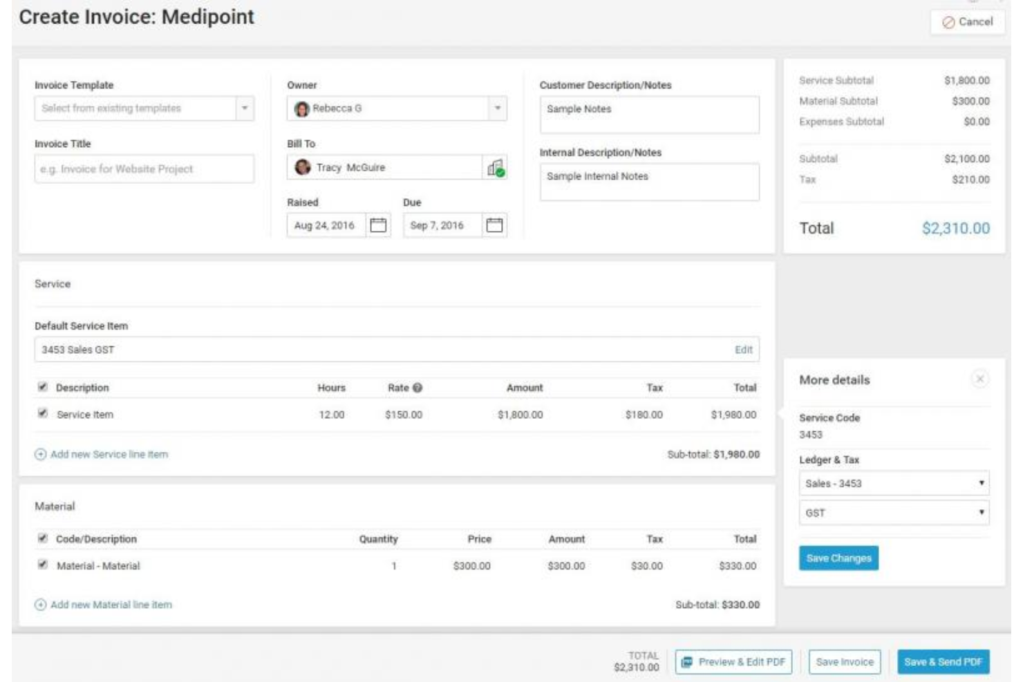The image size is (1023, 682).
Task: Open the GST tax dropdown
Action: click(x=894, y=513)
